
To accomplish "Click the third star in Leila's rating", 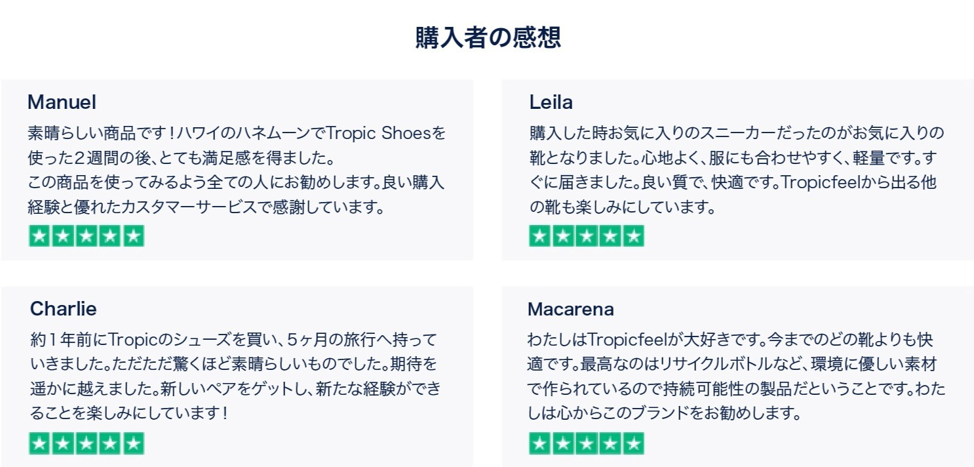I will click(x=587, y=236).
